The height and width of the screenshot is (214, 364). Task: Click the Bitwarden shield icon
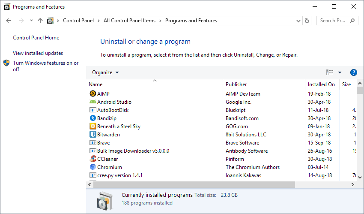[x=92, y=134]
